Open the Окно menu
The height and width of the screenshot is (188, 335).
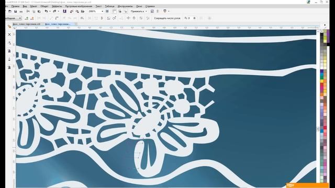(x=139, y=6)
